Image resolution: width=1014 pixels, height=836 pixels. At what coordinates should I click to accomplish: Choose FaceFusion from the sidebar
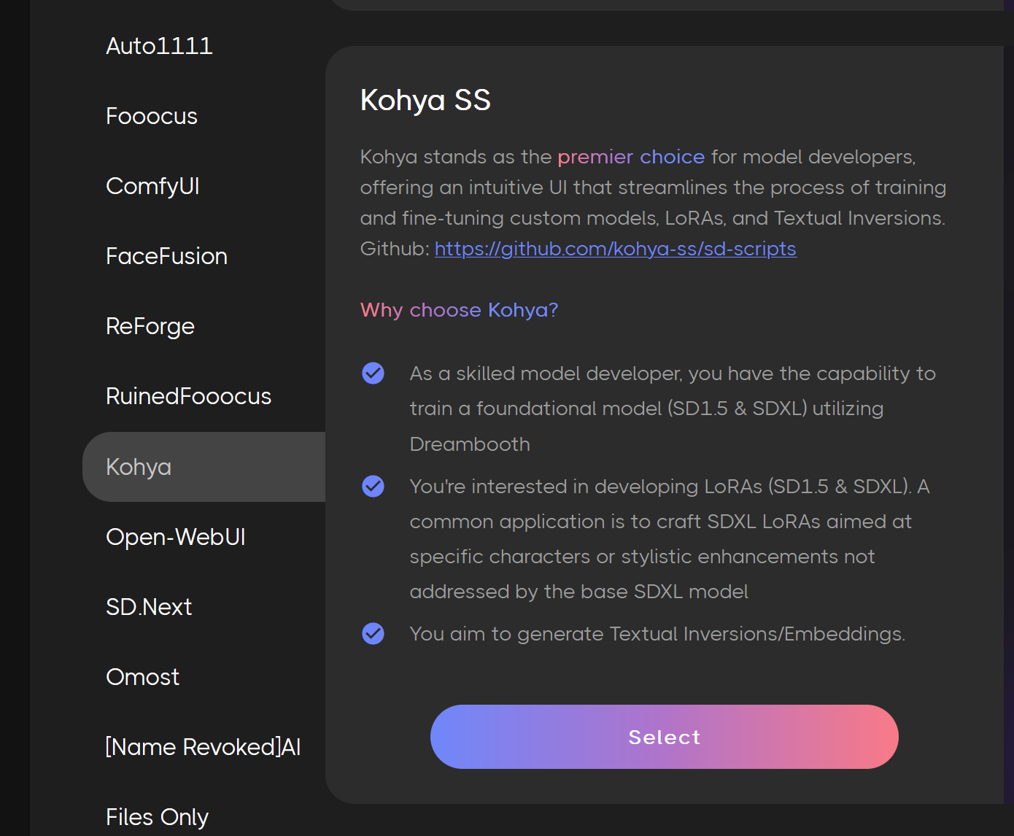pos(167,256)
